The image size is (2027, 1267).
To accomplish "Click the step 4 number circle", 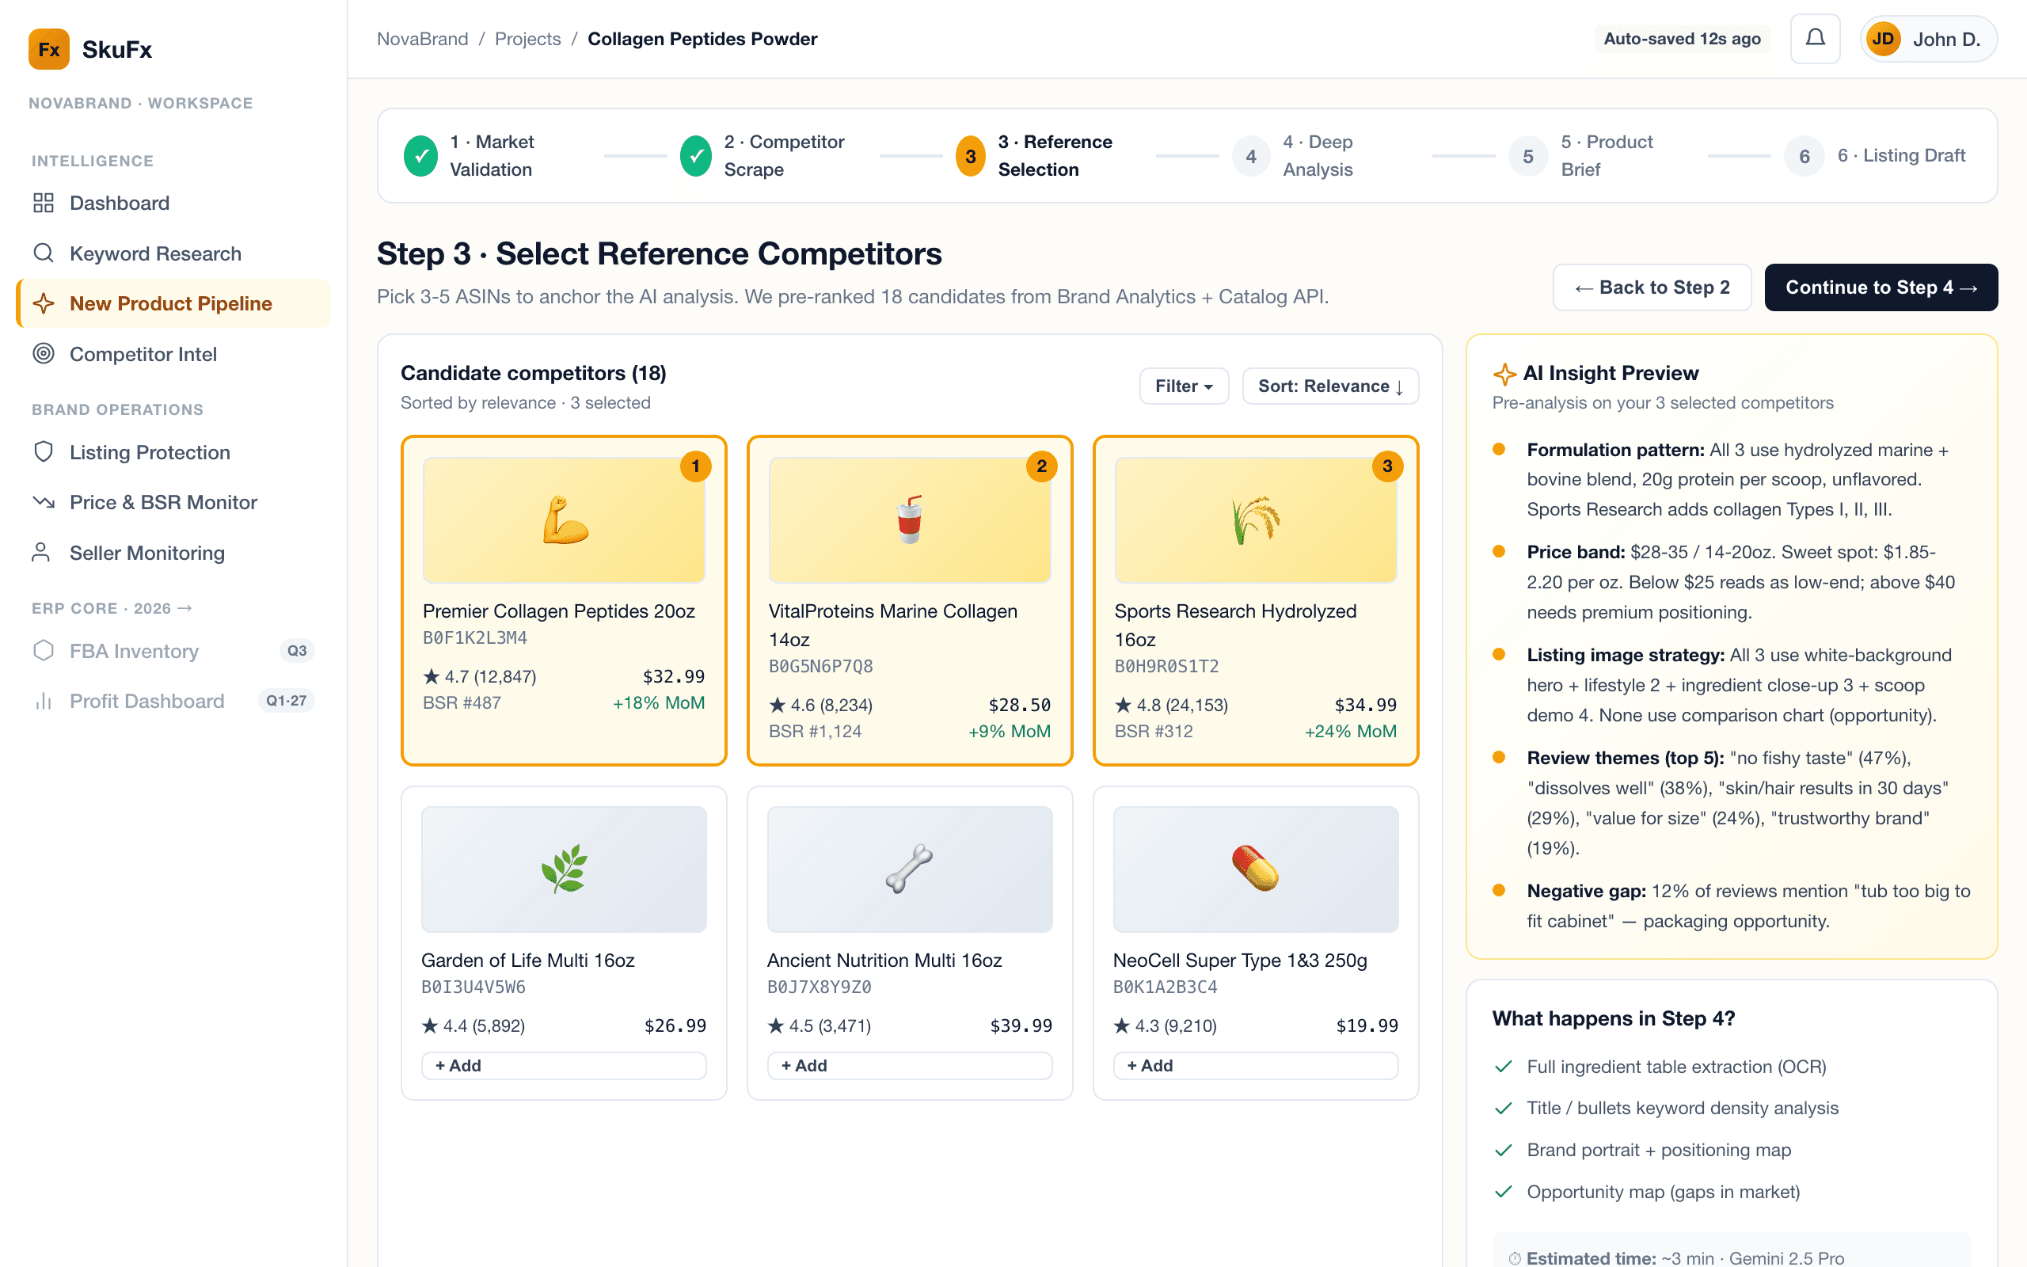I will coord(1250,156).
